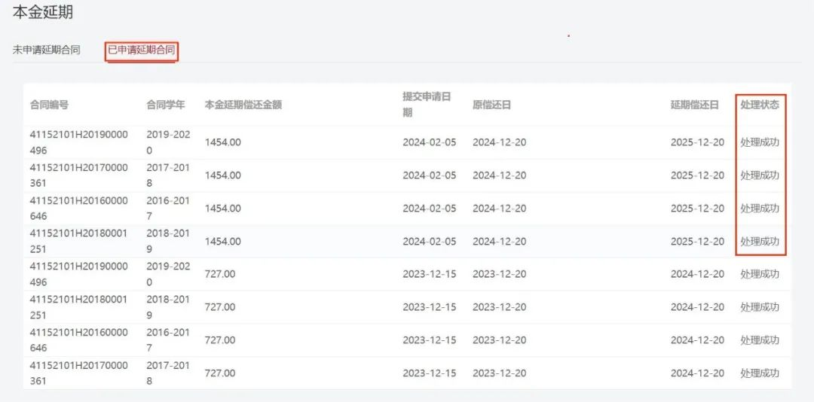The image size is (814, 402).
Task: Select contract 41152101H20190000496 in the 1454.00 row
Action: 78,142
